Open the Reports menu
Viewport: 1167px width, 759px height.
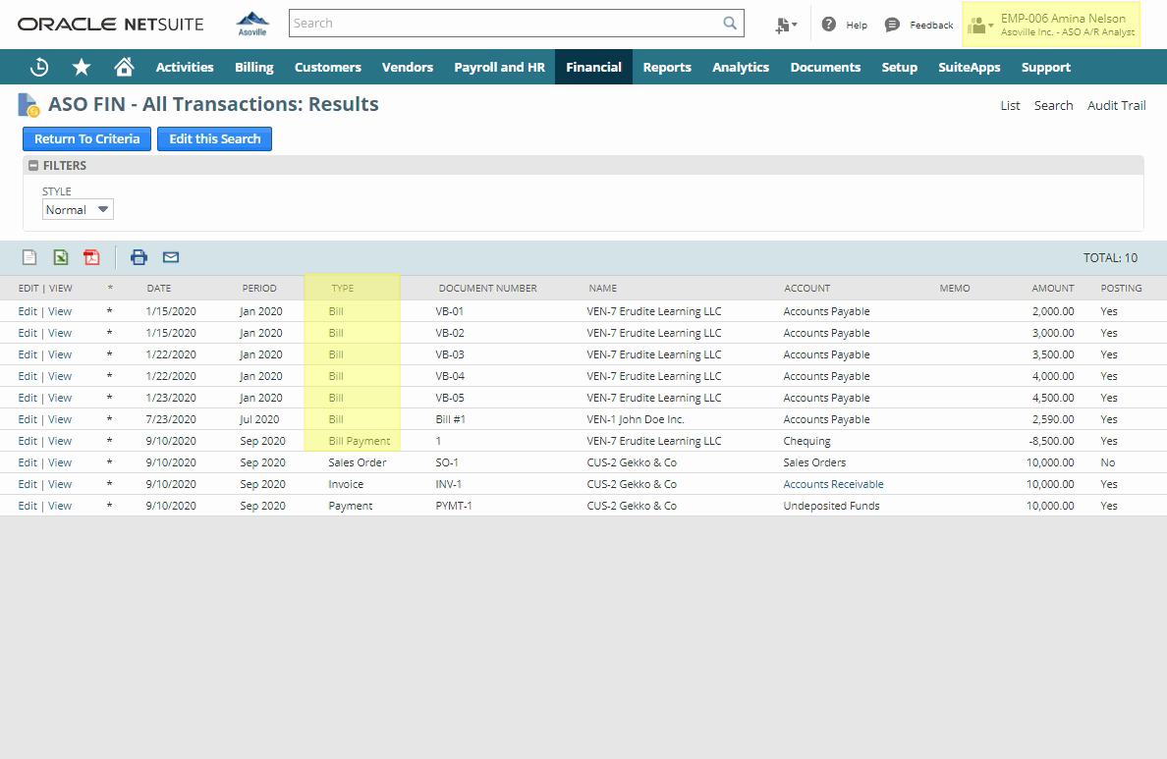pos(667,67)
